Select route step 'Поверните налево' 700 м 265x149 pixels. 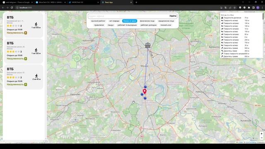pos(235,43)
